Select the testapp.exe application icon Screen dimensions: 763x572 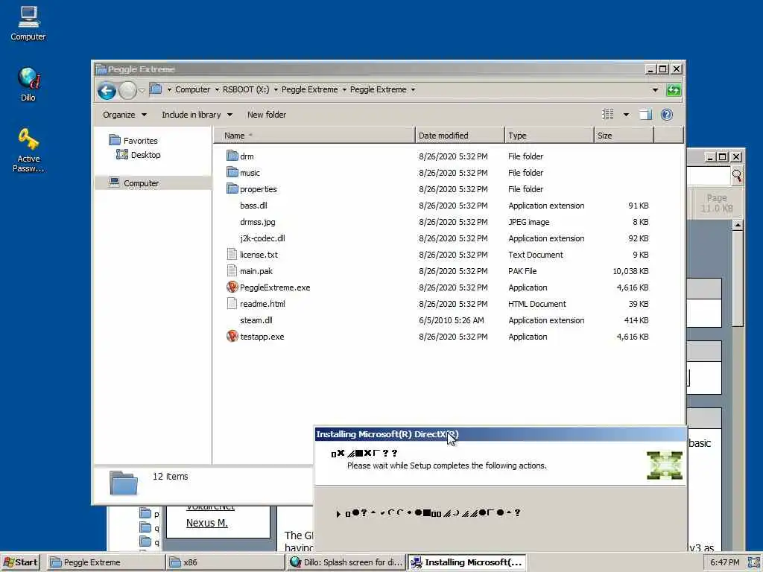232,336
